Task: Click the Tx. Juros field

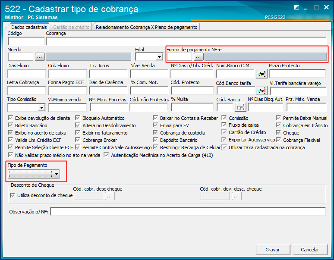Action: tap(108, 74)
